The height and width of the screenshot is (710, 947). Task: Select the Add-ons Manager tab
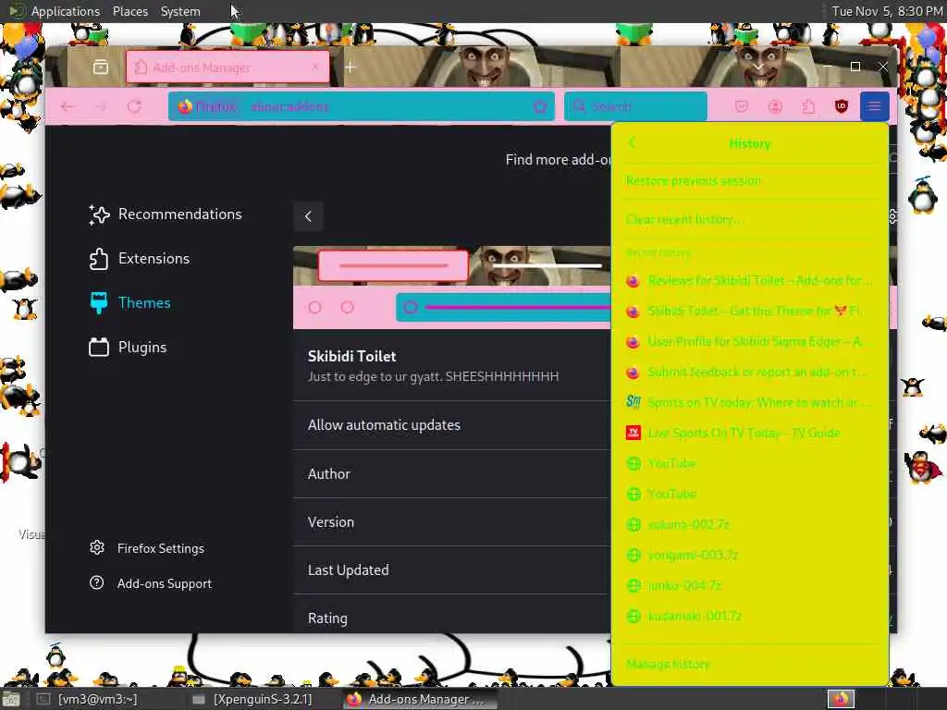tap(228, 67)
